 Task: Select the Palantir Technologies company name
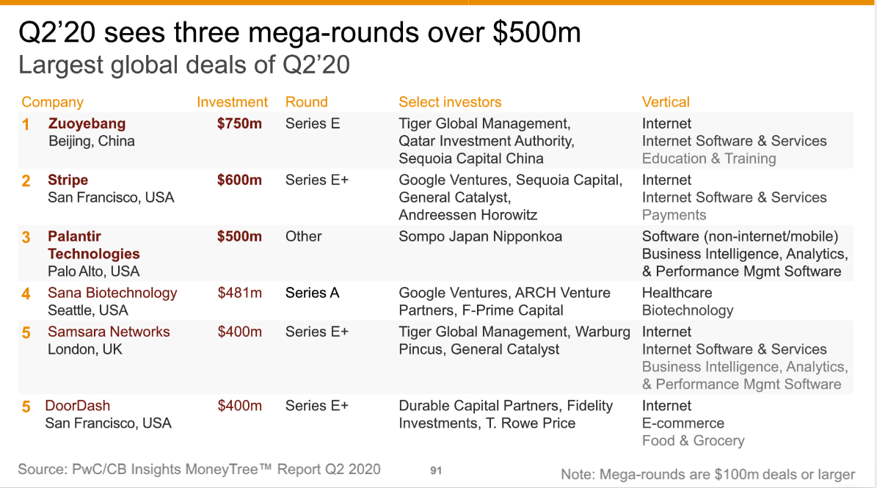click(93, 245)
